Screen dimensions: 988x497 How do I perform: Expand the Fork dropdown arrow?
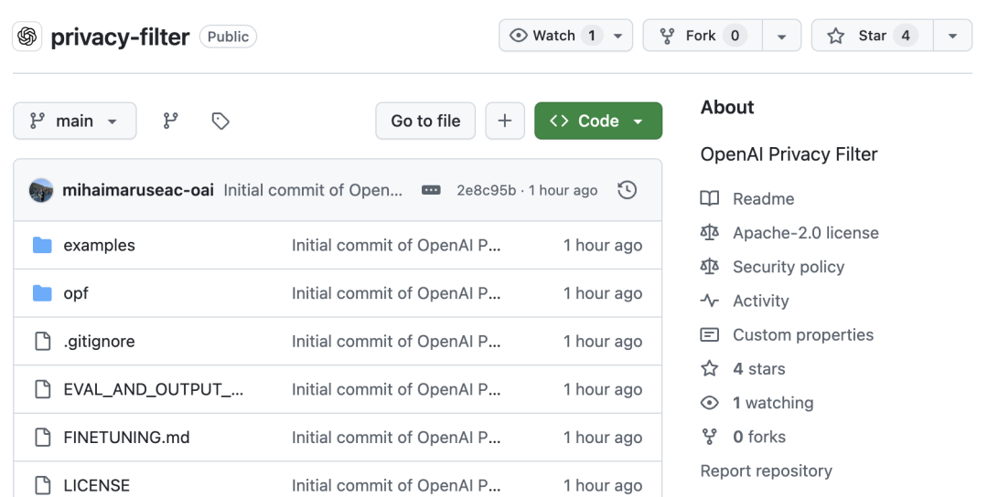click(x=781, y=36)
